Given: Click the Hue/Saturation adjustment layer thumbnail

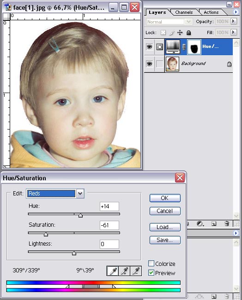Looking at the screenshot, I should (173, 47).
